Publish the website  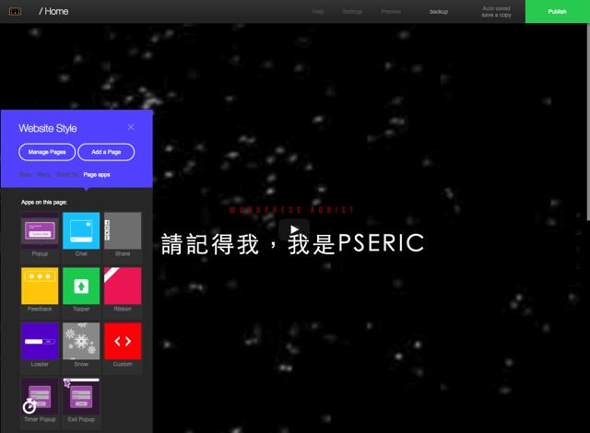(x=557, y=12)
